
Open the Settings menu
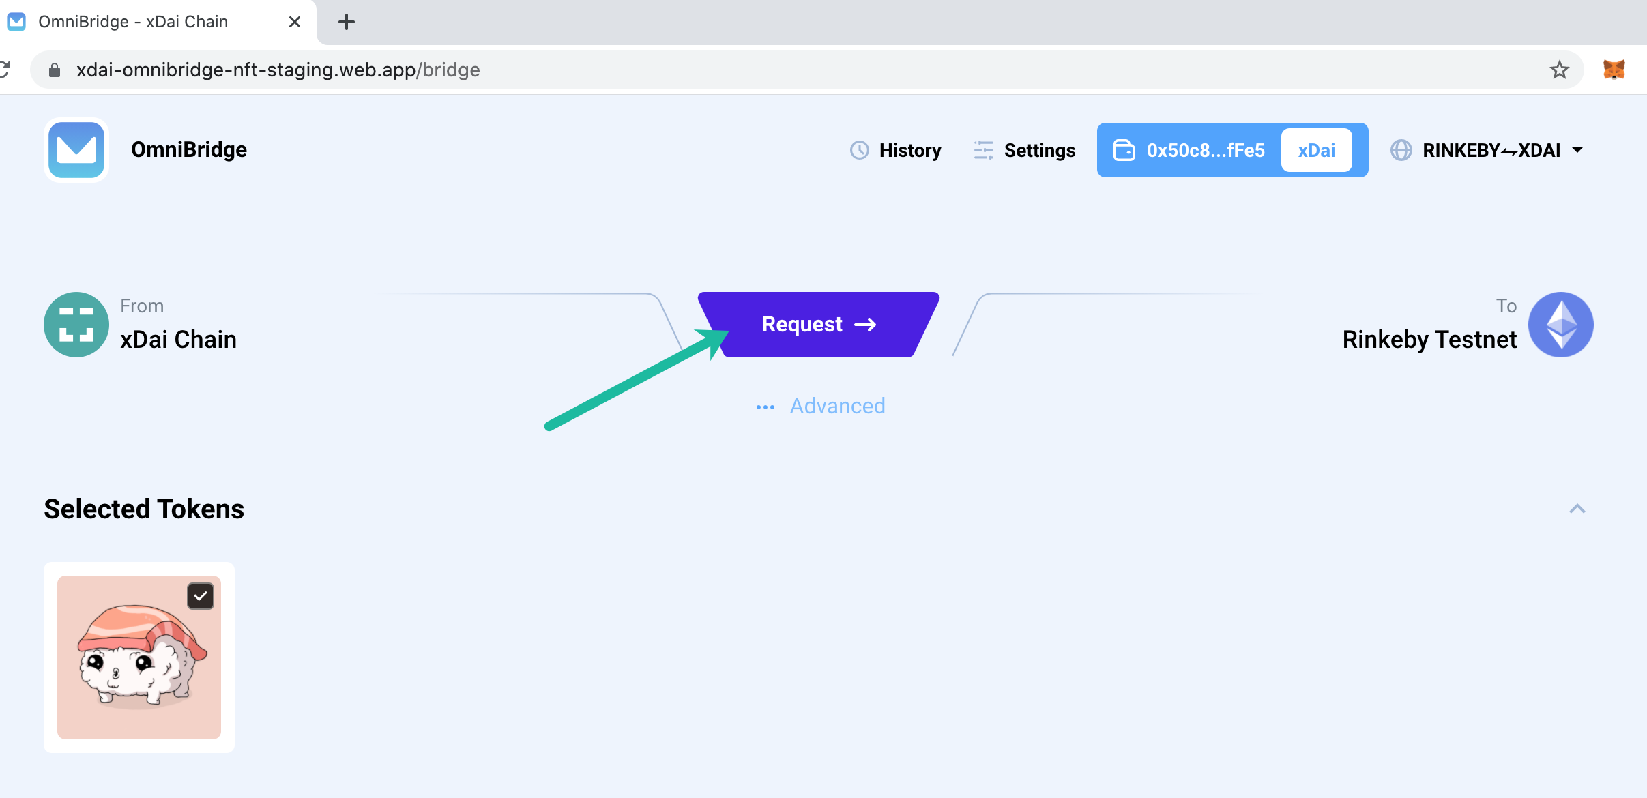coord(1025,150)
